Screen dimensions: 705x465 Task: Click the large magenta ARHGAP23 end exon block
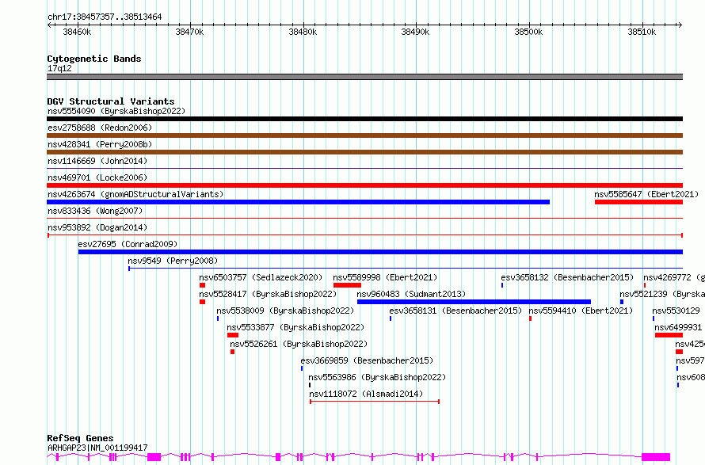coord(656,457)
